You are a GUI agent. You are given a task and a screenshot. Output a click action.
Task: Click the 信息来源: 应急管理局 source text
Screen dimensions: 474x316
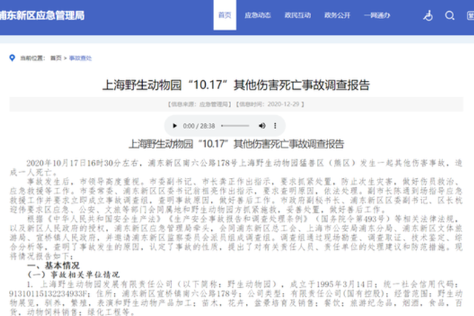click(x=199, y=105)
